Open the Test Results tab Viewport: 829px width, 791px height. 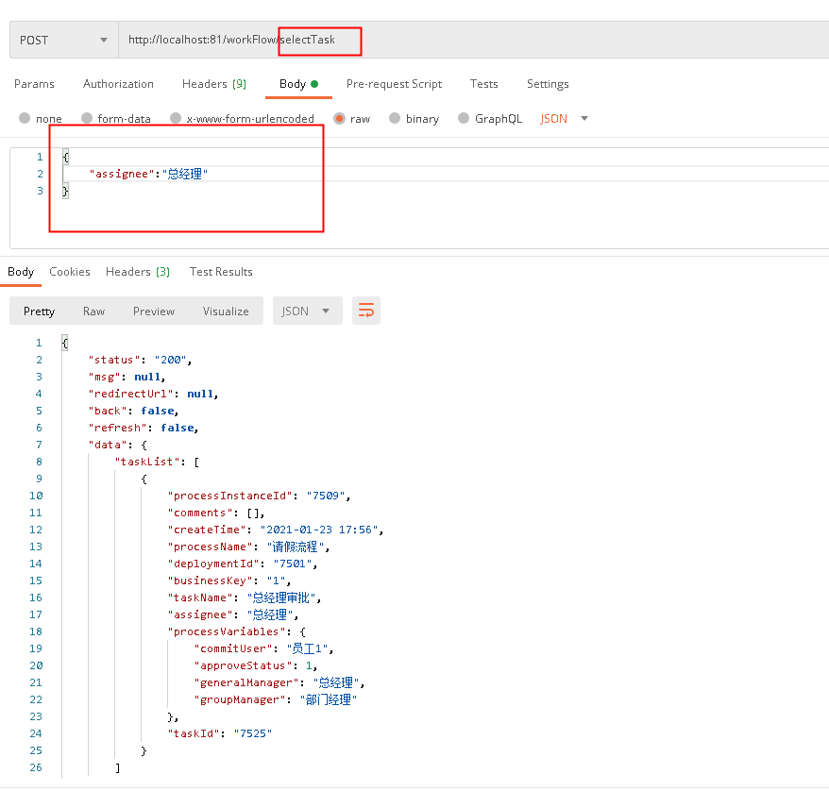click(x=221, y=272)
